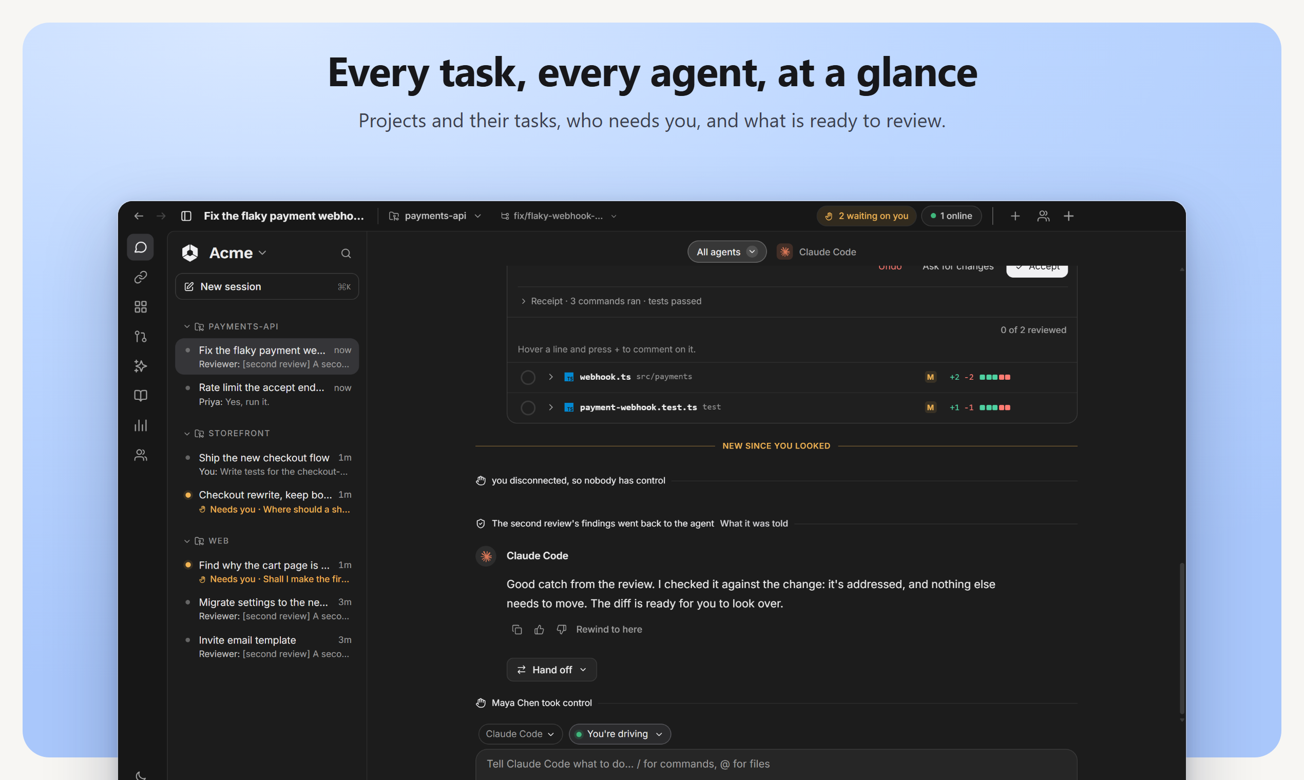Toggle the sidebar panel icon in title bar
The image size is (1304, 780).
pyautogui.click(x=186, y=216)
